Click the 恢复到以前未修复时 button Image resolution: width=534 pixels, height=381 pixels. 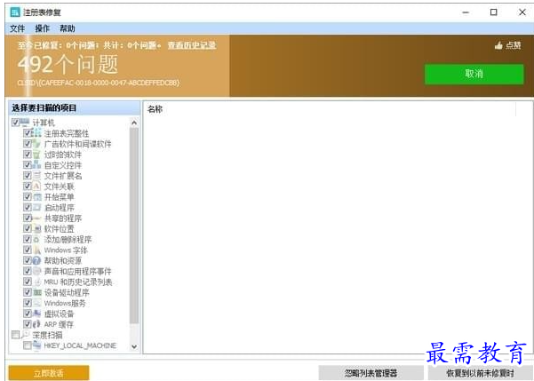(480, 373)
